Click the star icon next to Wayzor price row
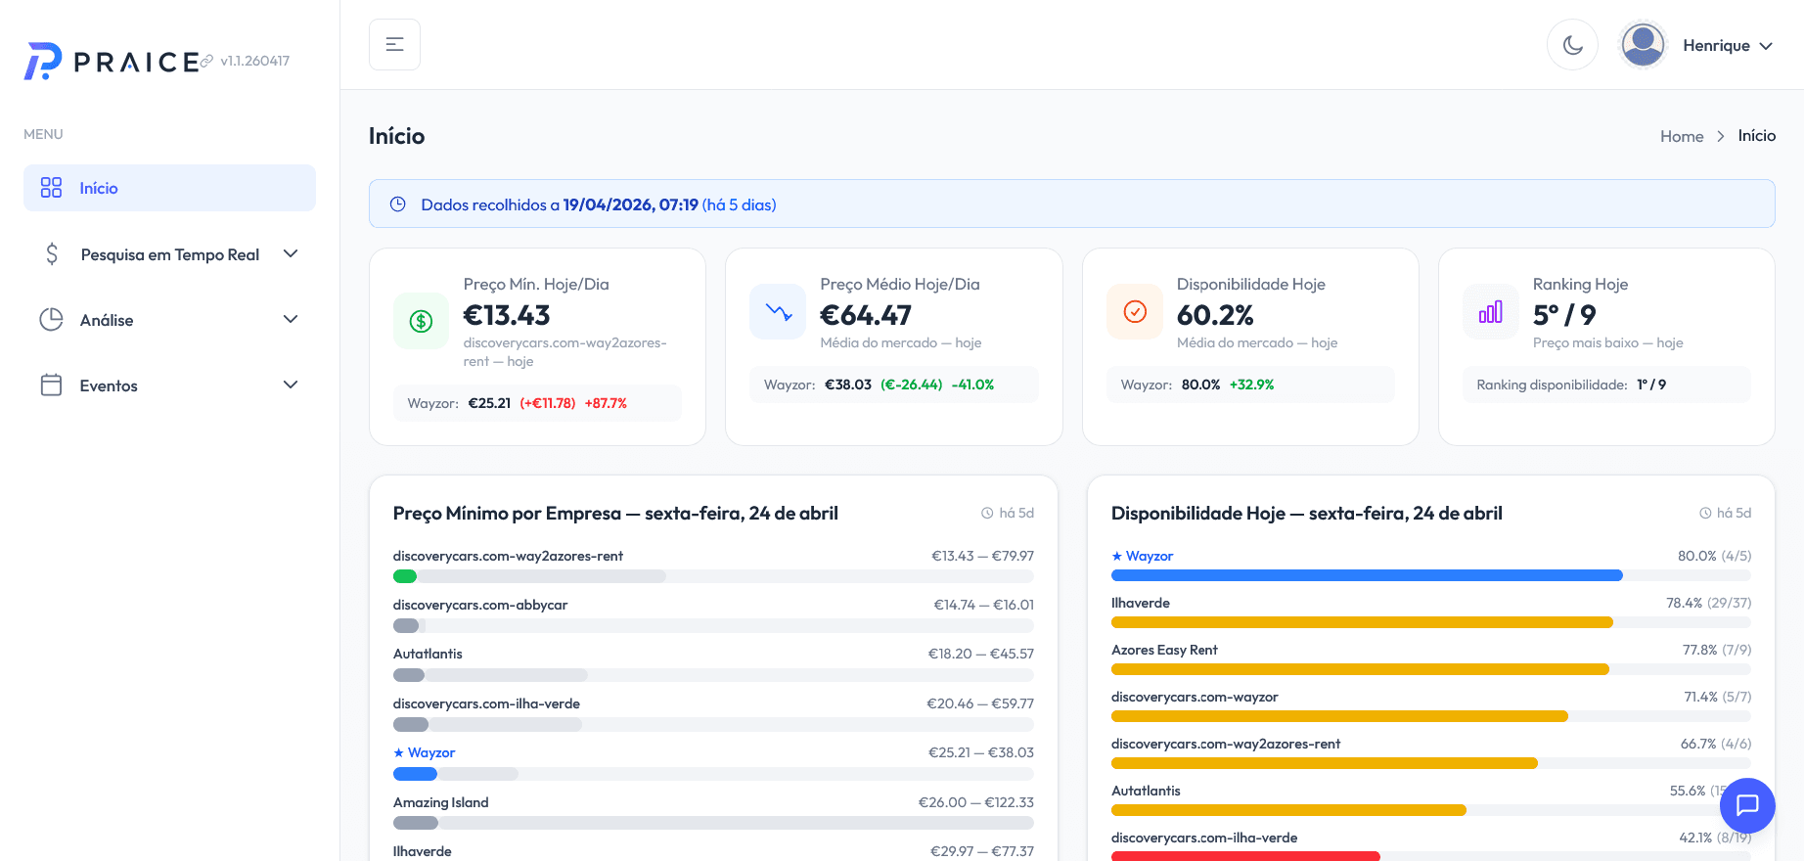This screenshot has width=1805, height=861. (x=398, y=752)
